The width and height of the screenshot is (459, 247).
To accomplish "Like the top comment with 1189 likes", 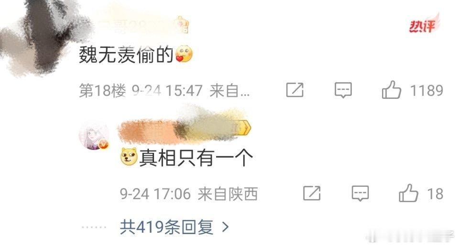I will click(391, 90).
